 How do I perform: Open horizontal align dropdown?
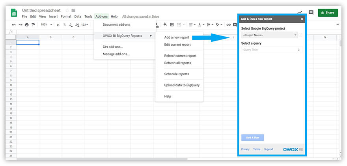click(192, 25)
